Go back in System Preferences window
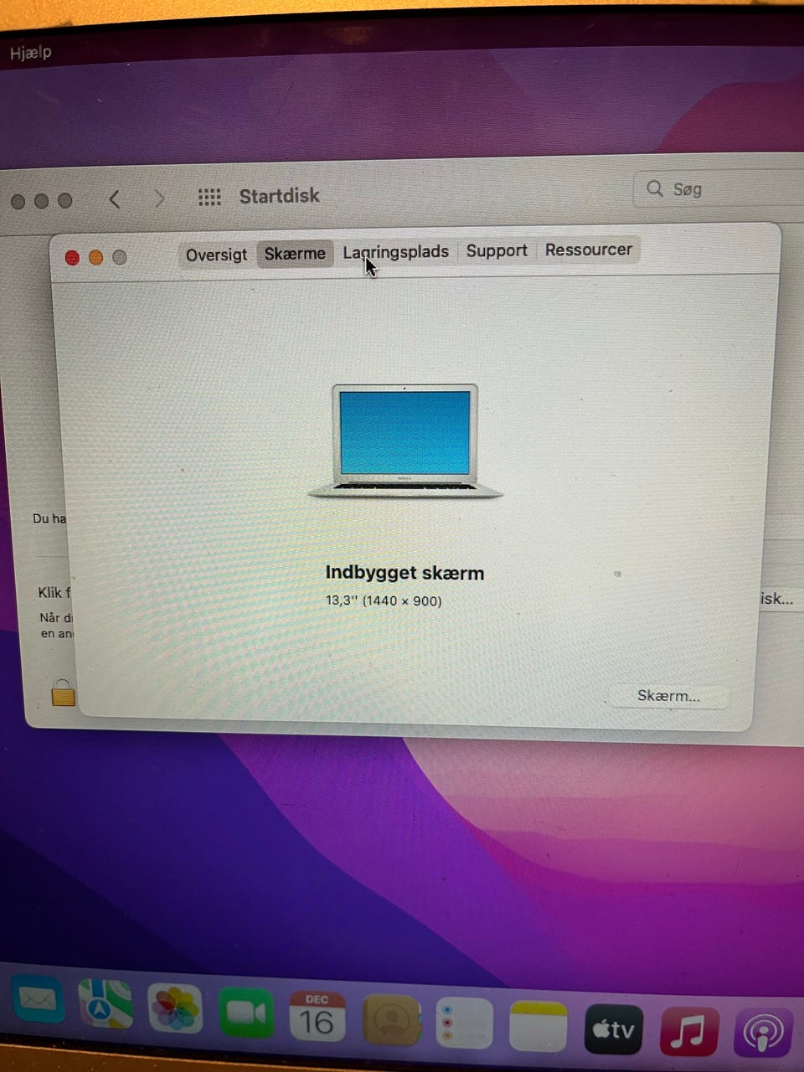 115,199
